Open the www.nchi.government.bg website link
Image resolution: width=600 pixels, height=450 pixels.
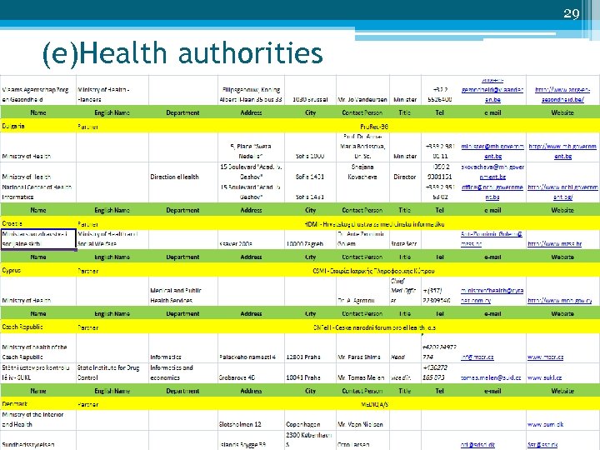coord(562,192)
